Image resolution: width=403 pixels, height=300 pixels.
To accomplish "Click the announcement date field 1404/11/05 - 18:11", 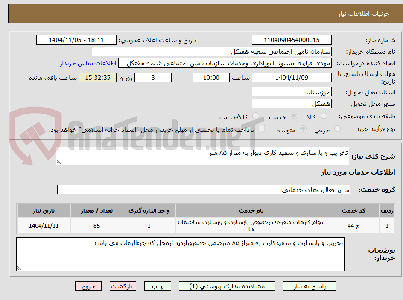I will [x=76, y=40].
